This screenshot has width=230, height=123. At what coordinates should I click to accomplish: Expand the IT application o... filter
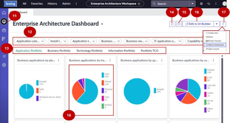point(167,41)
